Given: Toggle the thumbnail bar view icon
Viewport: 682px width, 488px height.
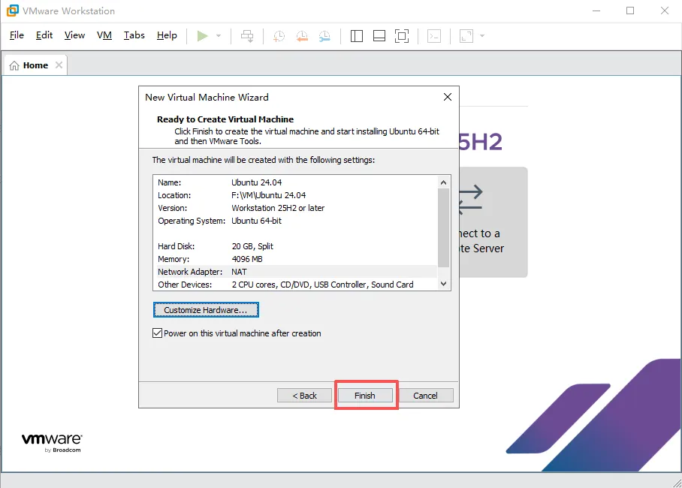Looking at the screenshot, I should click(379, 36).
